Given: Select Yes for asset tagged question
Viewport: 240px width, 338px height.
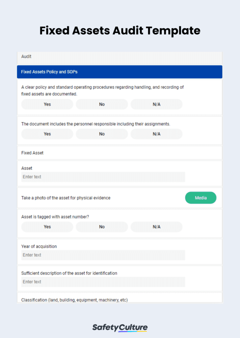Looking at the screenshot, I should coord(47,227).
